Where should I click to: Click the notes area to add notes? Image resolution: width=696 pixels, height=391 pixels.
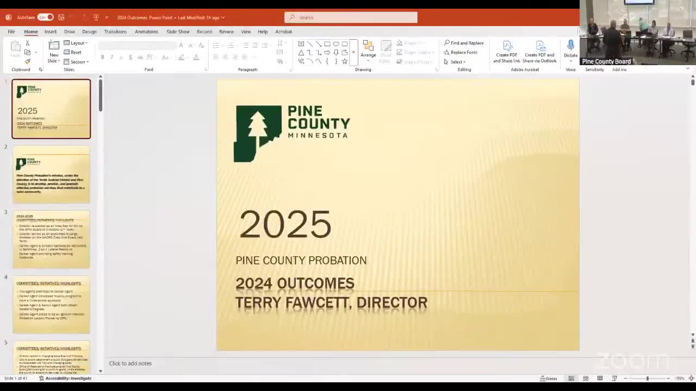tap(130, 363)
